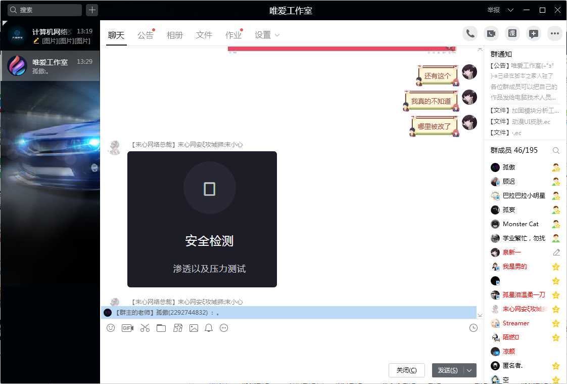
Task: Open the group class (课) feature
Action: coord(512,34)
